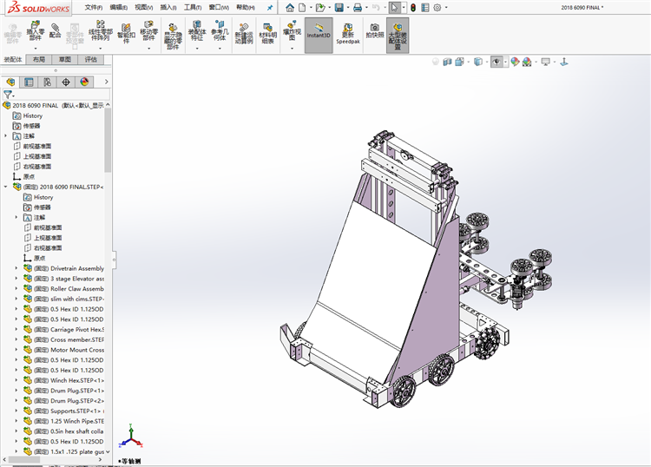Open the 插入 (Insert) menu
651x467 pixels.
point(168,8)
